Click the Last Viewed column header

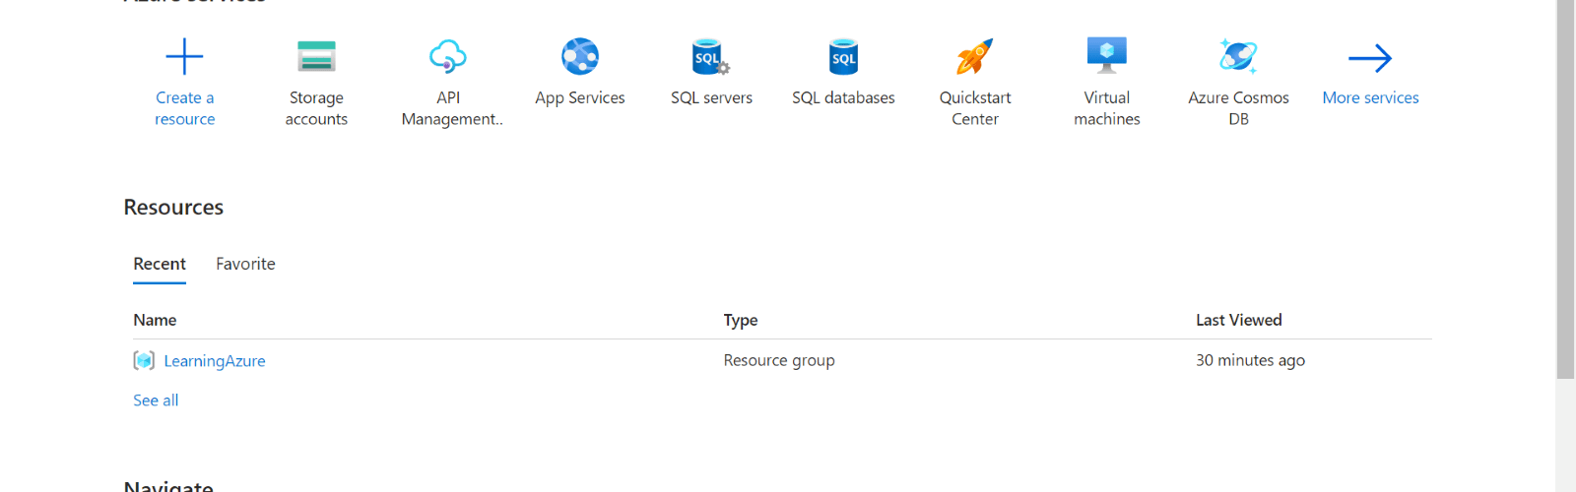1238,320
